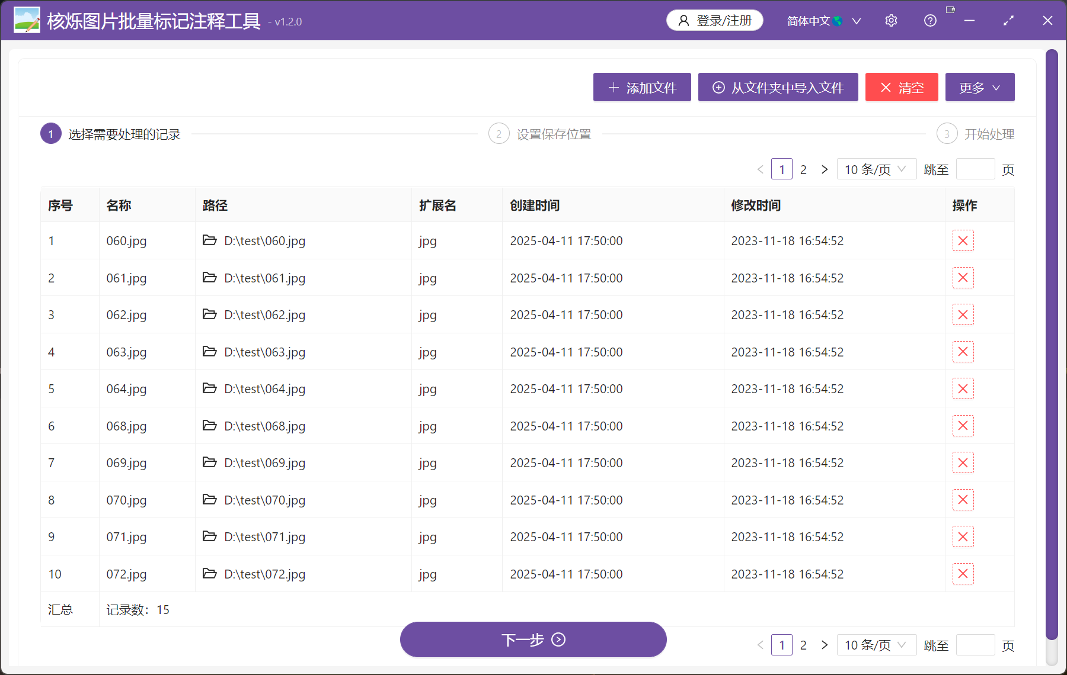
Task: Click the red 清空 button
Action: point(902,88)
